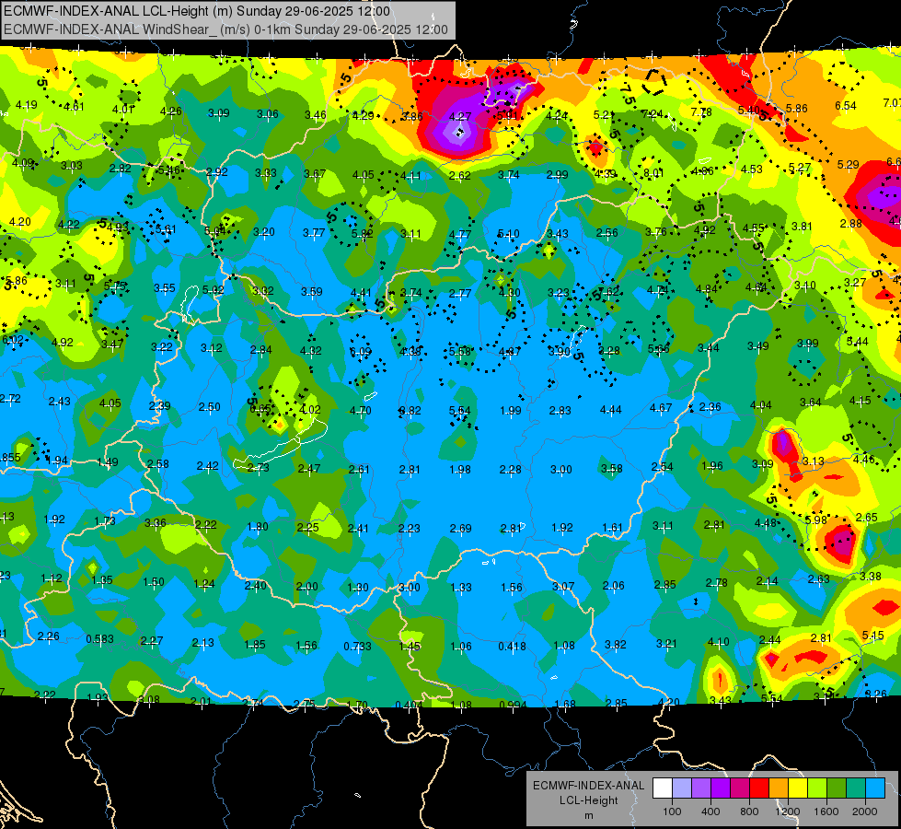
Task: Click the wind shear value 1.61
Action: (612, 528)
